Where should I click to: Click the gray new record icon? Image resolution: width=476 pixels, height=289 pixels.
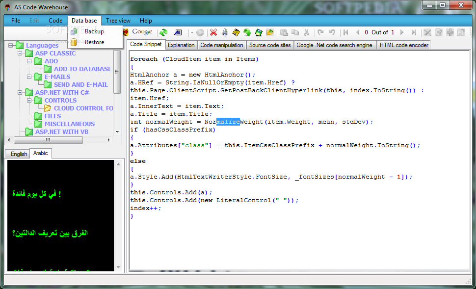click(461, 32)
